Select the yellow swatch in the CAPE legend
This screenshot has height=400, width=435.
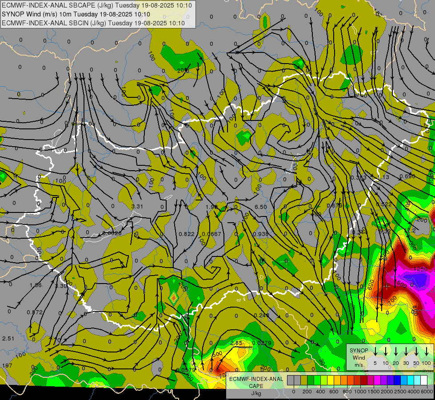pos(331,380)
